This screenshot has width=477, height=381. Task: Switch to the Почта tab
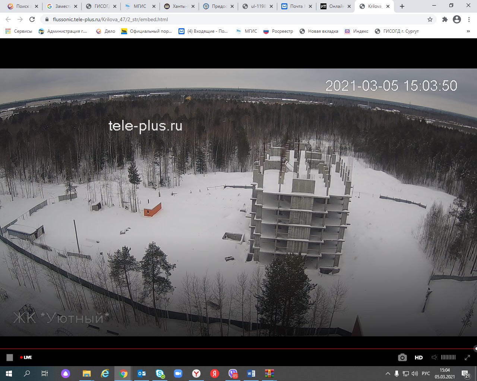point(296,6)
